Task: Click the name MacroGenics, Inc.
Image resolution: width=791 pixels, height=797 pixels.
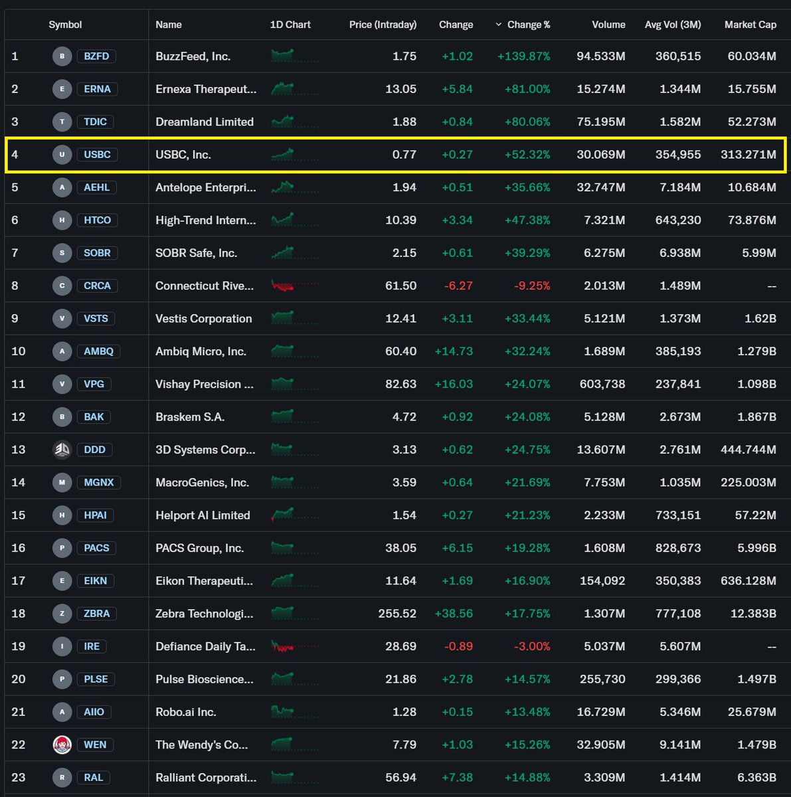Action: click(x=203, y=483)
